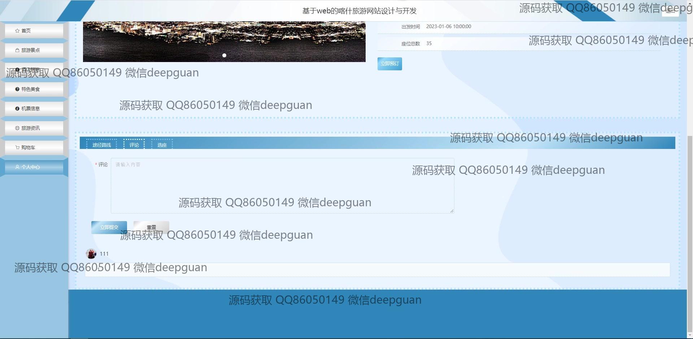Image resolution: width=693 pixels, height=339 pixels.
Task: Switch to the 选座 tab
Action: pyautogui.click(x=162, y=145)
